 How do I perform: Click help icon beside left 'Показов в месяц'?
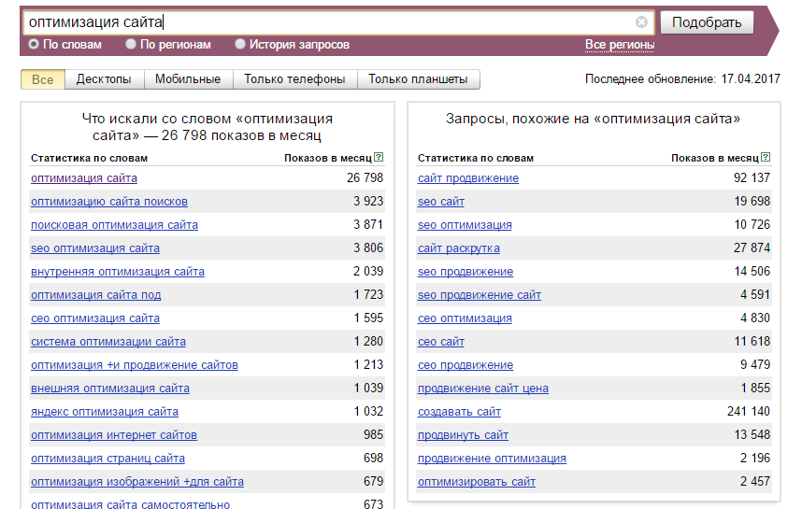point(379,158)
